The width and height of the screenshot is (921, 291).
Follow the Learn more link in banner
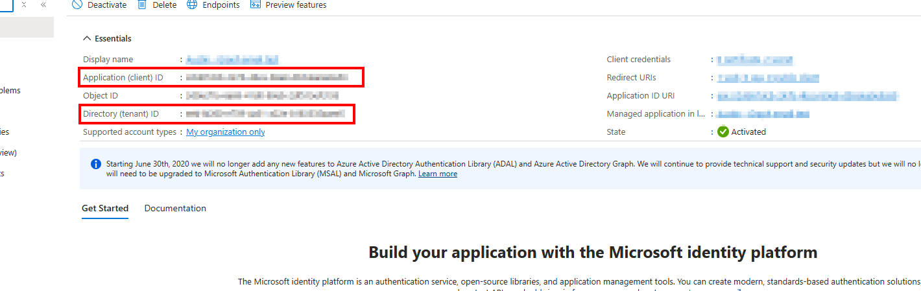[x=437, y=174]
